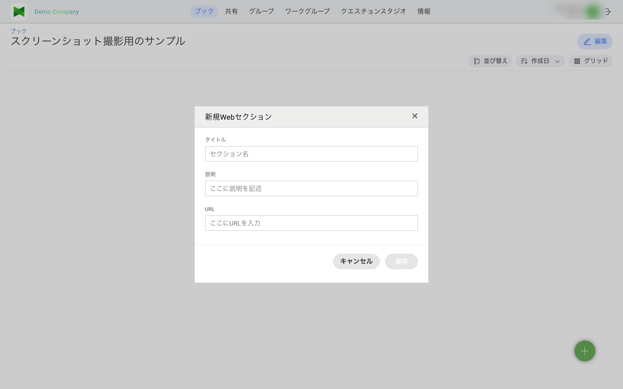The image size is (623, 389).
Task: Click the ブック breadcrumb link
Action: point(19,31)
